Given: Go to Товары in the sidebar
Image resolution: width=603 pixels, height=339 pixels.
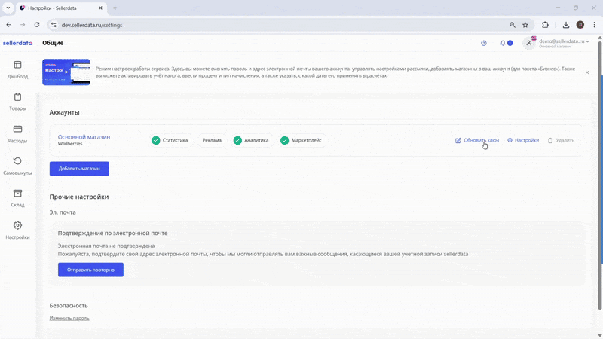Looking at the screenshot, I should click(17, 102).
